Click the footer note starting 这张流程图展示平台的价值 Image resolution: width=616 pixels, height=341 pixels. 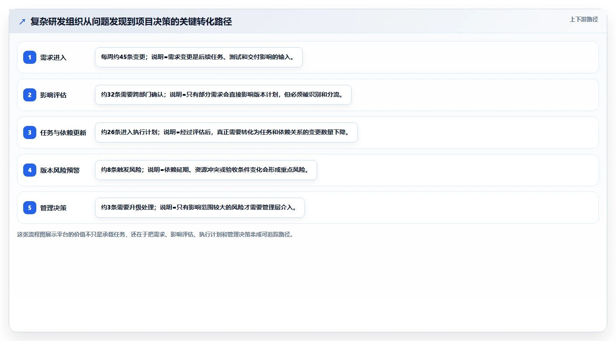(x=155, y=234)
